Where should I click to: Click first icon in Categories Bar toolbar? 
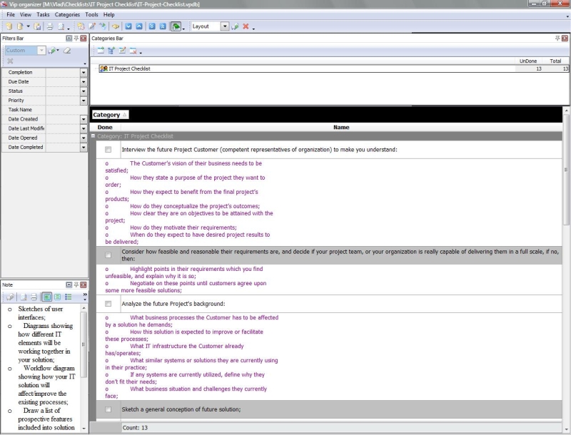click(x=100, y=51)
